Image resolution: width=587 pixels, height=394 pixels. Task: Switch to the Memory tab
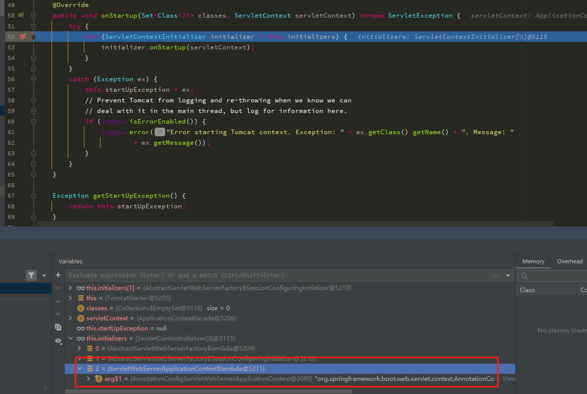[533, 261]
